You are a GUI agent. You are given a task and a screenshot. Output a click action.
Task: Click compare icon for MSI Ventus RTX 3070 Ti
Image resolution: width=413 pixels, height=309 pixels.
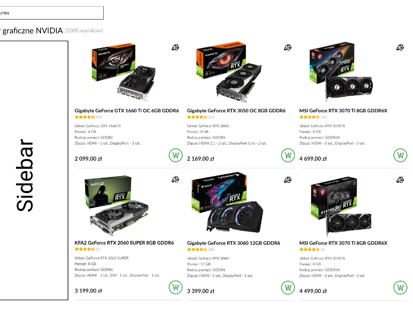[x=400, y=180]
